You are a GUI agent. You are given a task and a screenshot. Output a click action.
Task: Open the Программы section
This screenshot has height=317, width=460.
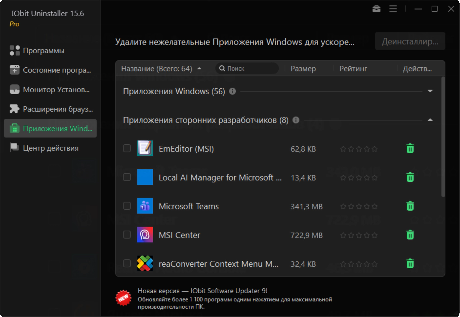(50, 50)
